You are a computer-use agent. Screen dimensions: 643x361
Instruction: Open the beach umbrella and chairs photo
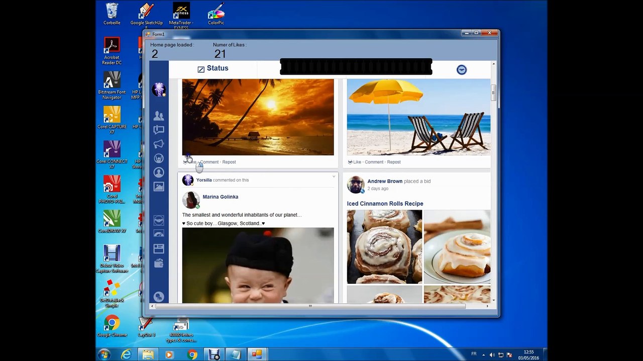(418, 117)
